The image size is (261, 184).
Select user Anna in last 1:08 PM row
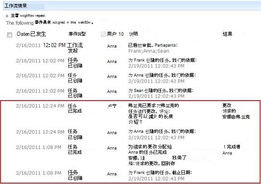tap(112, 174)
